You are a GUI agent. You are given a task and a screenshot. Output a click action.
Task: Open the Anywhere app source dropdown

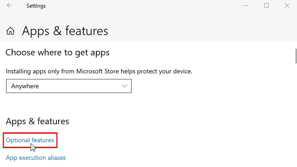[69, 86]
